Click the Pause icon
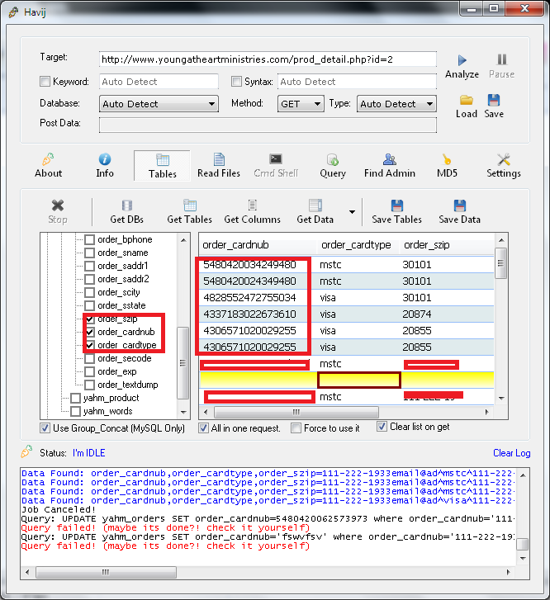 (502, 59)
